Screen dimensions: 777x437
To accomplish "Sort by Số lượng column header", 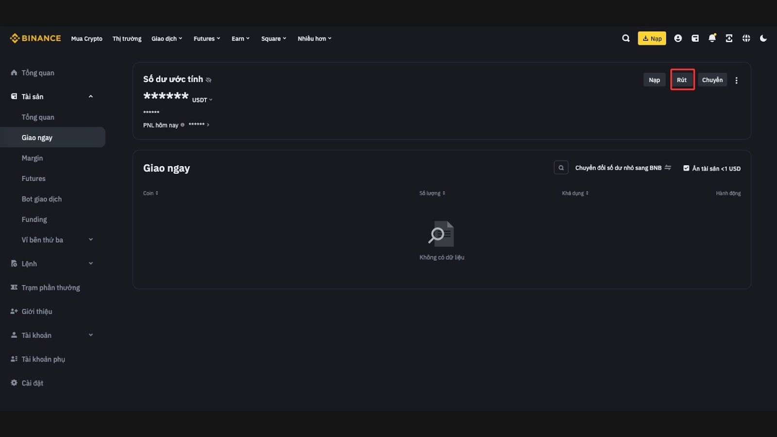I will [432, 193].
